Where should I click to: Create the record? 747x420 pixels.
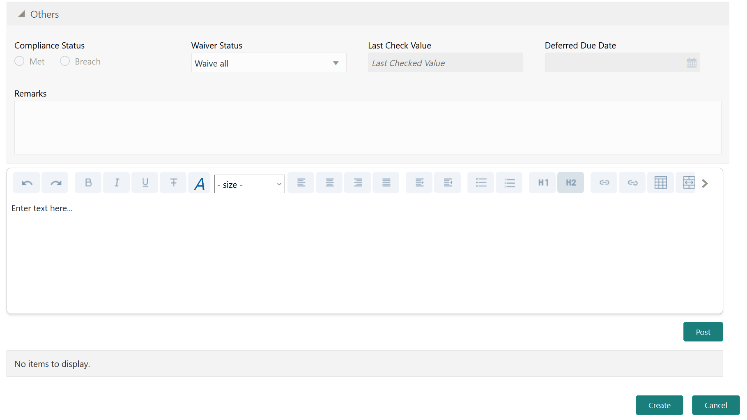pyautogui.click(x=659, y=405)
